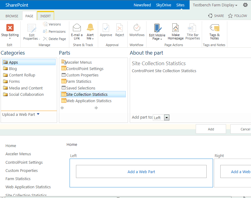
Task: Click Add a Web Part in Left zone
Action: (x=141, y=172)
